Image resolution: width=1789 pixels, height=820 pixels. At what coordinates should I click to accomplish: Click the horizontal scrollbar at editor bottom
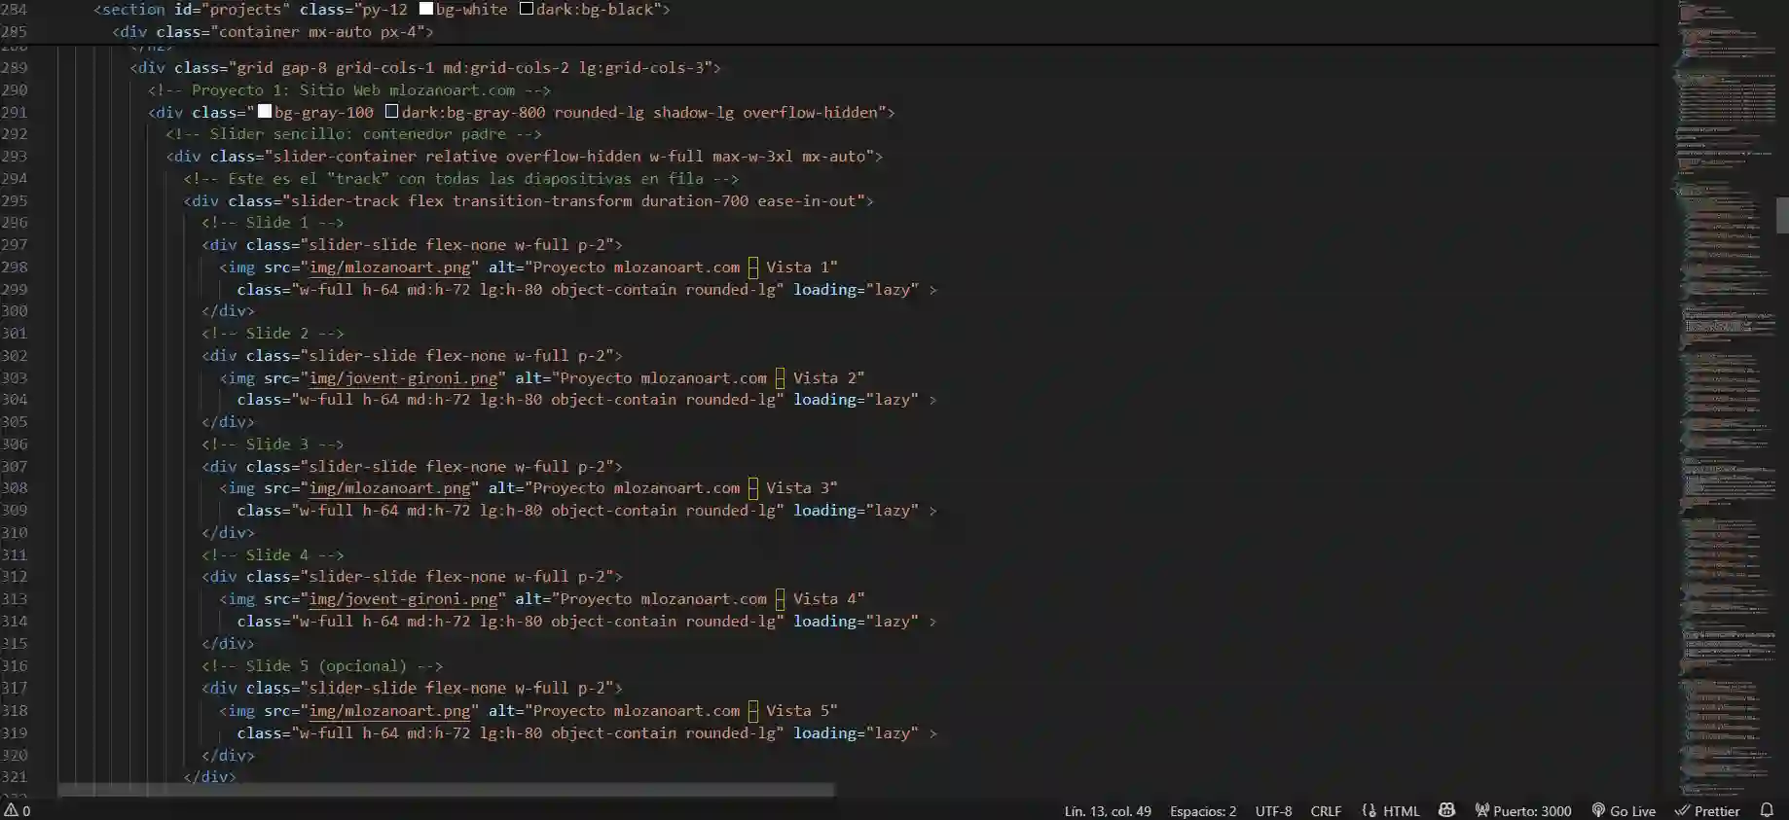coord(446,790)
